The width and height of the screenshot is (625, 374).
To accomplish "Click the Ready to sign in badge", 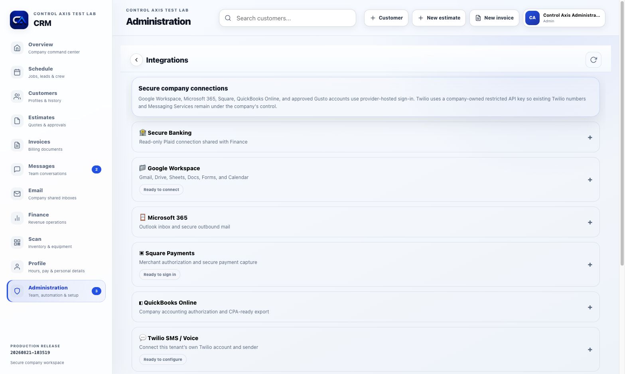I will click(x=160, y=275).
